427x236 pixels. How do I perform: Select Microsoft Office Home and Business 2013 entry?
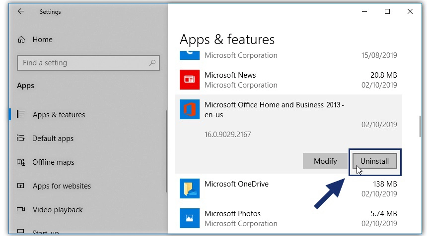pos(288,134)
